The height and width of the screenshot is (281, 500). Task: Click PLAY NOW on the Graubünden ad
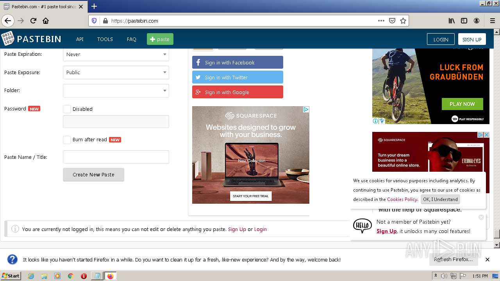pos(462,104)
